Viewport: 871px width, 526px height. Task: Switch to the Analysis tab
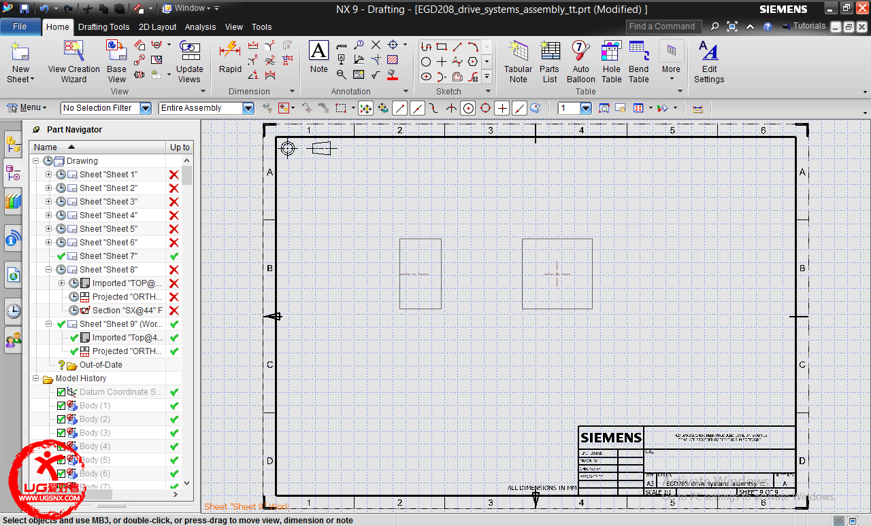click(200, 27)
